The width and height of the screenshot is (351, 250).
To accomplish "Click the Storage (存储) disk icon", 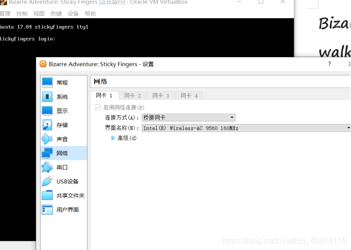I will 47,124.
